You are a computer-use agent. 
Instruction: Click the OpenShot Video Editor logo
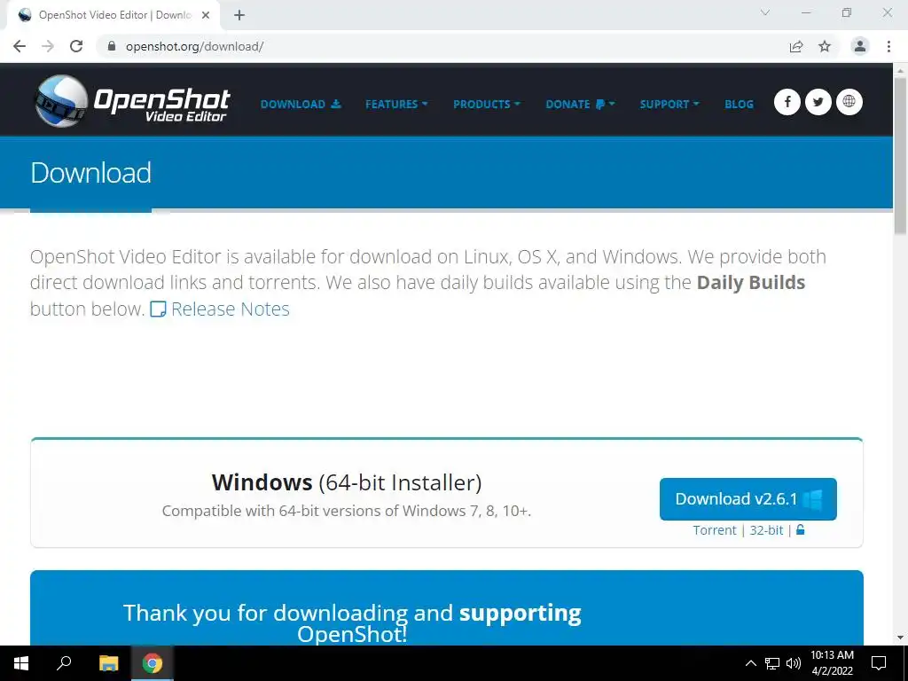tap(132, 101)
